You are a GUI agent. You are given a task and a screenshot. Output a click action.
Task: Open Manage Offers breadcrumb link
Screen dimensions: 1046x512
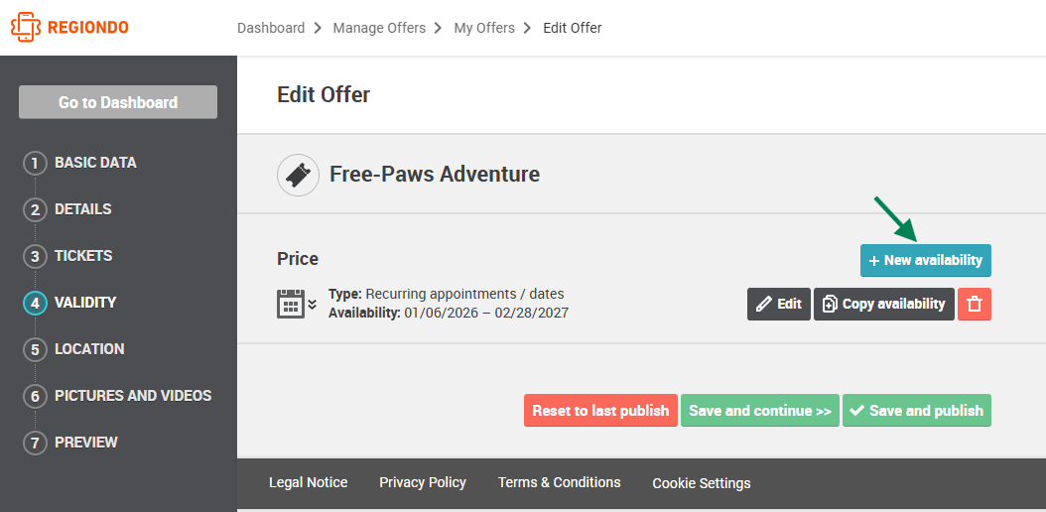click(x=379, y=28)
